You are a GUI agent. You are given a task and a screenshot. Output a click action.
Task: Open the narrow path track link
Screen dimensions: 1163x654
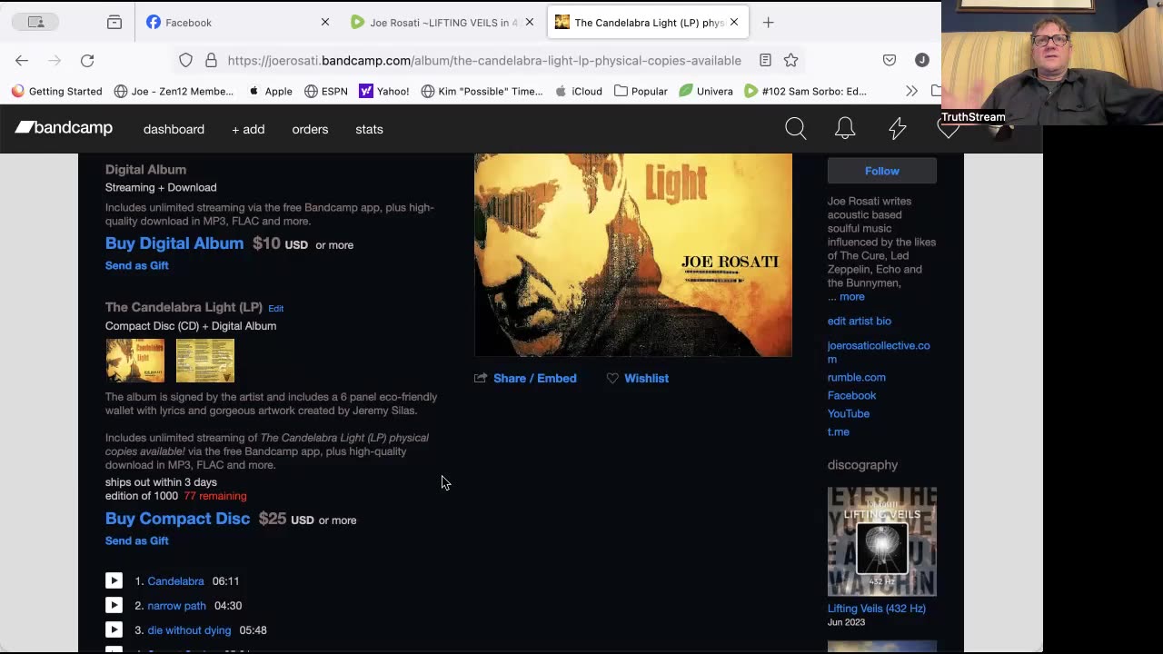point(176,606)
